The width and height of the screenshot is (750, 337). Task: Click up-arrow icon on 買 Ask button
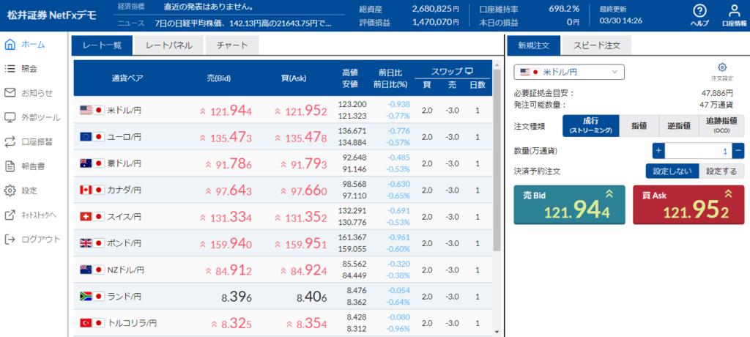tap(728, 194)
